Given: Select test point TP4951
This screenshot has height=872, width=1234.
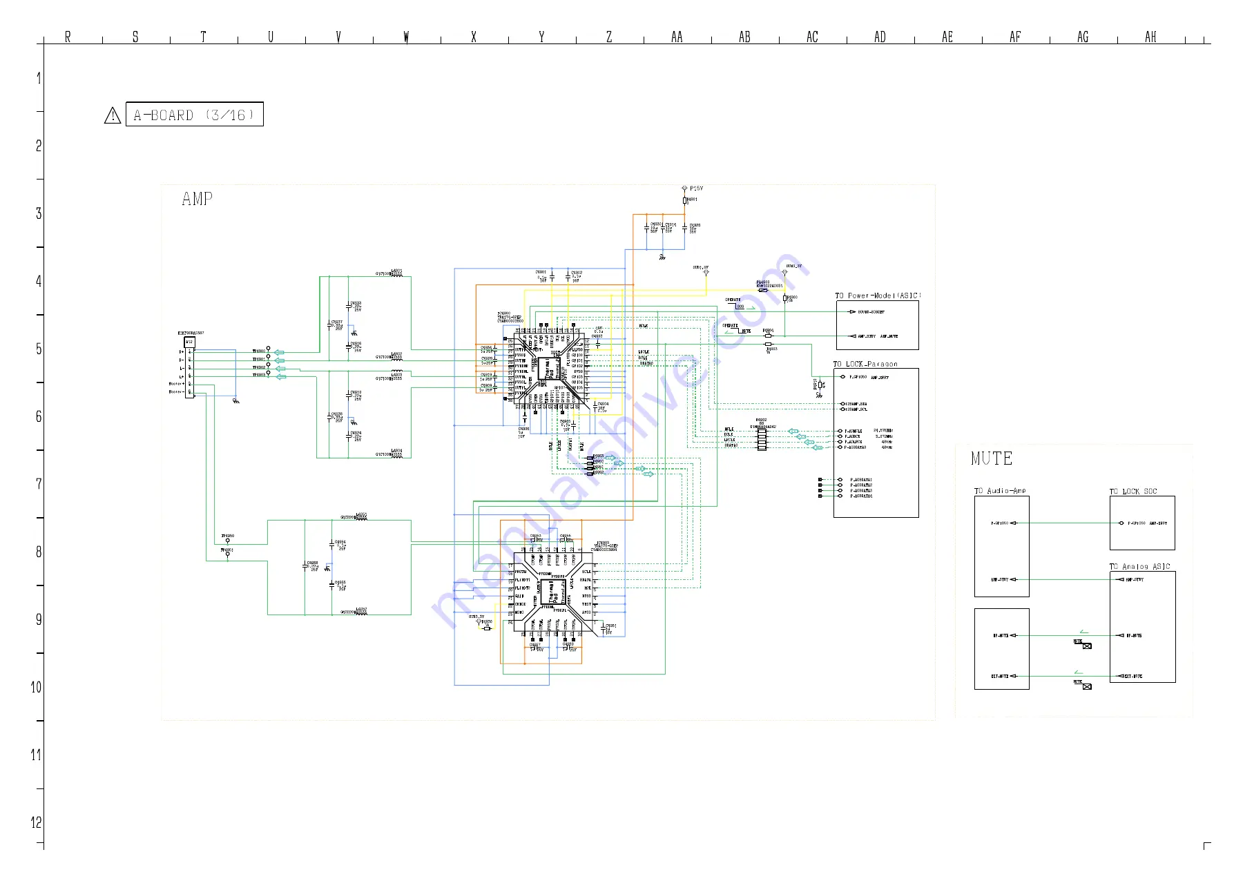Looking at the screenshot, I should tap(228, 554).
